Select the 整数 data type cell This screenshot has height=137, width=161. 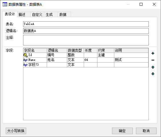[76, 55]
